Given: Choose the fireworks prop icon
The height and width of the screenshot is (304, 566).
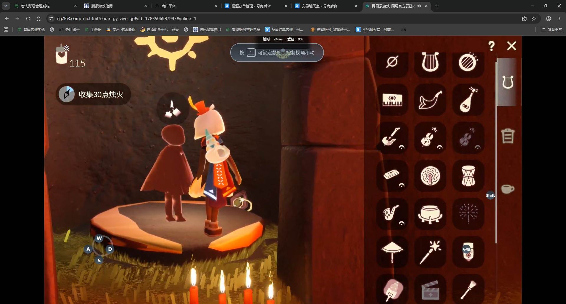Looking at the screenshot, I should point(468,214).
